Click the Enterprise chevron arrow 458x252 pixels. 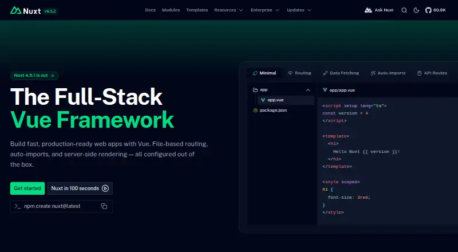click(278, 10)
